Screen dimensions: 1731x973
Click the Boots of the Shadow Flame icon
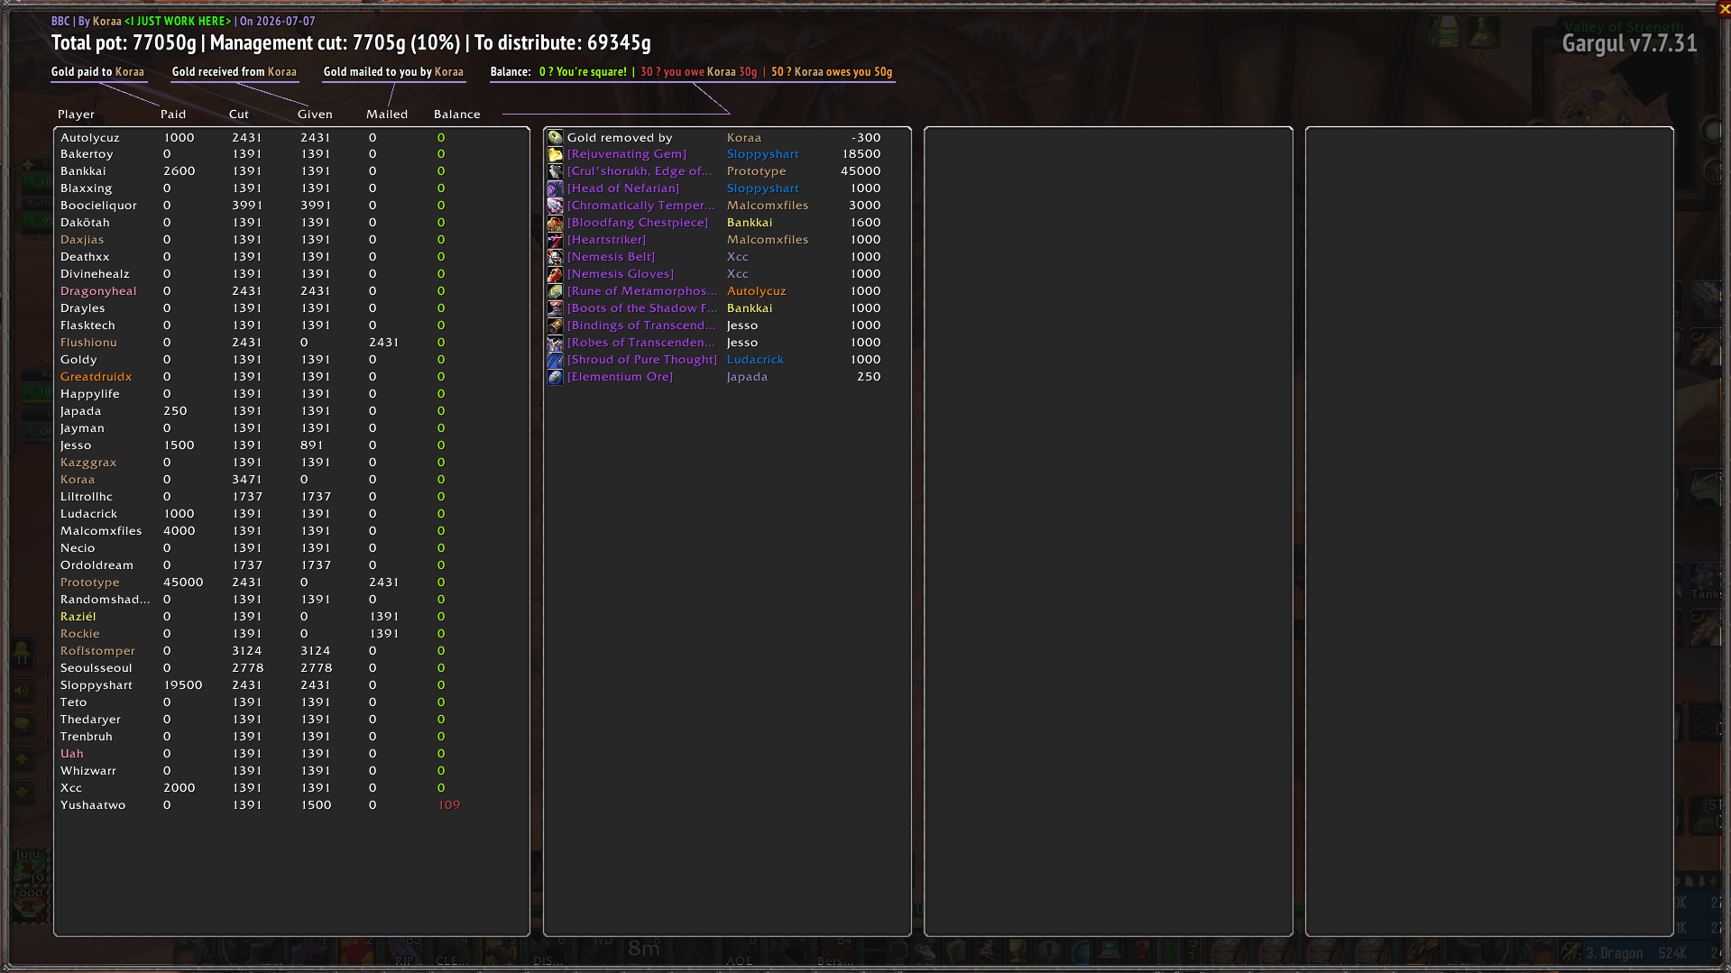click(555, 308)
